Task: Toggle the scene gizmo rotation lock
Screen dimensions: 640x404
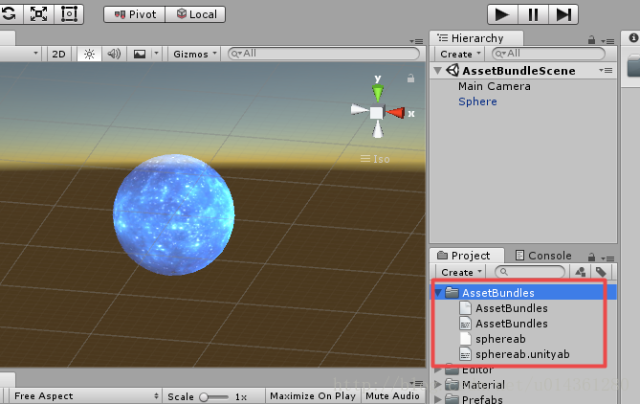Action: pos(410,78)
